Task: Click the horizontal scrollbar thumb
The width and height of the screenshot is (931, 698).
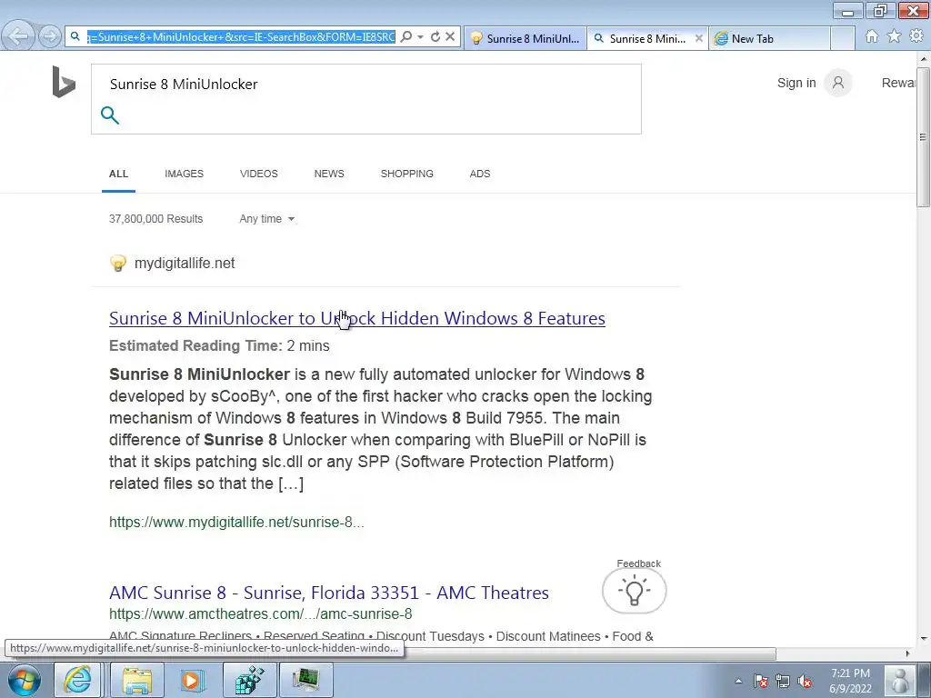Action: (x=588, y=653)
